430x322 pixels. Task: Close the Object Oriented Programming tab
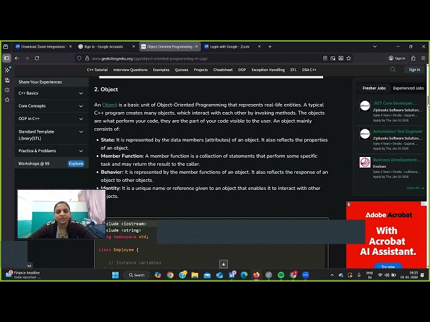point(196,47)
